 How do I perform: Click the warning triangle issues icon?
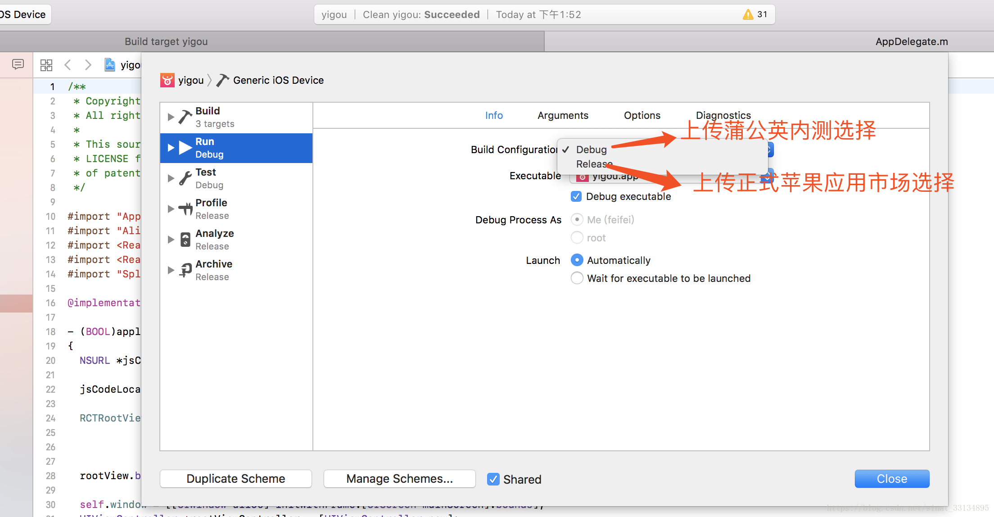748,14
